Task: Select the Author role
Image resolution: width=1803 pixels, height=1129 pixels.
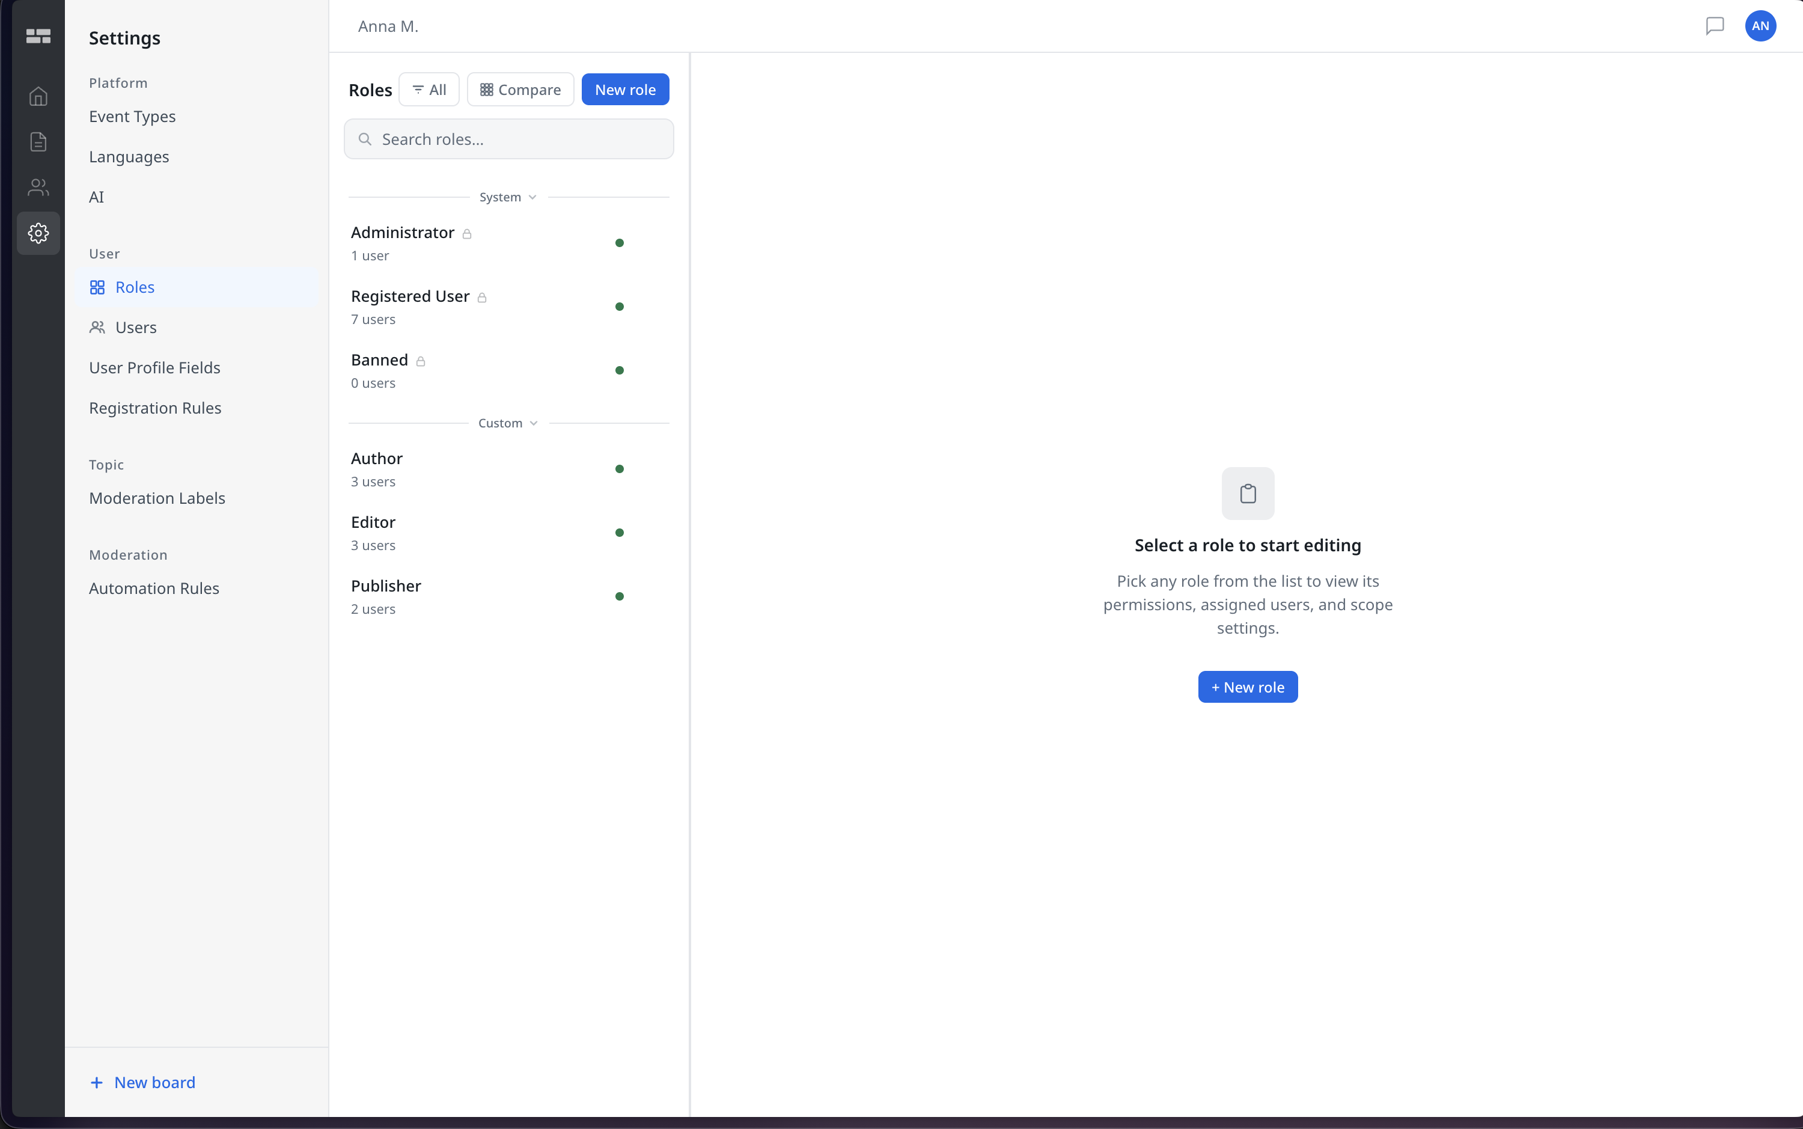Action: click(x=509, y=469)
